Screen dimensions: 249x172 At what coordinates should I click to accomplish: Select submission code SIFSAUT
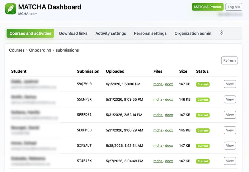click(x=84, y=146)
